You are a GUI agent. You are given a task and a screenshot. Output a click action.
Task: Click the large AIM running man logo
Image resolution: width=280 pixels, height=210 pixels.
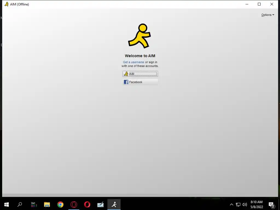pos(140,36)
